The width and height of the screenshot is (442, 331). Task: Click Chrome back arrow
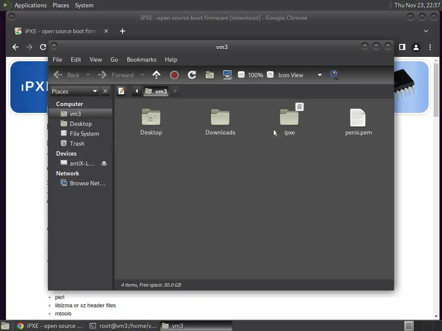point(16,47)
